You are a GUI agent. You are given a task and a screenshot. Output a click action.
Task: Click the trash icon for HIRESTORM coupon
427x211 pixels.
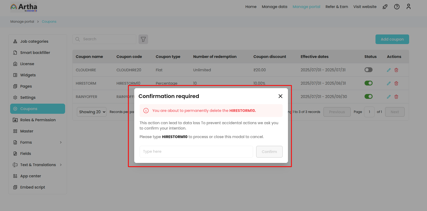(396, 83)
